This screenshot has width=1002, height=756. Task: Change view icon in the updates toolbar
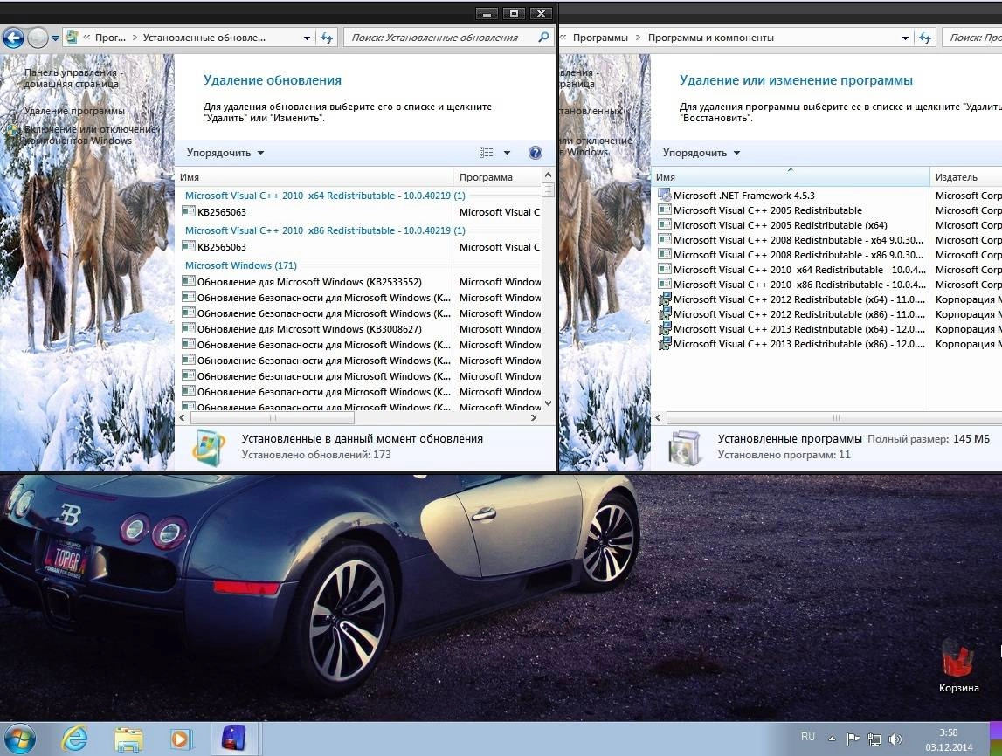click(487, 153)
